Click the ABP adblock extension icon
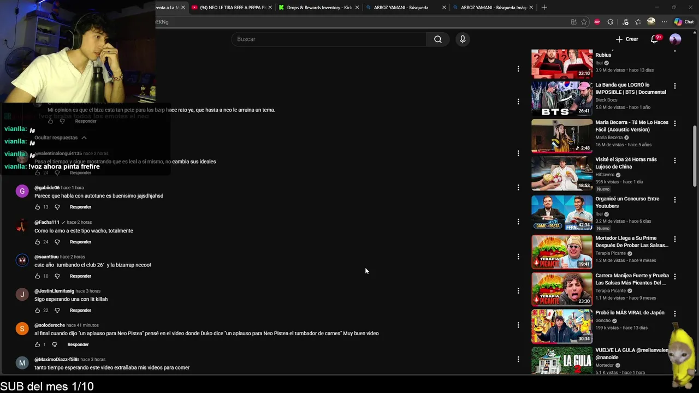This screenshot has width=699, height=393. tap(597, 22)
